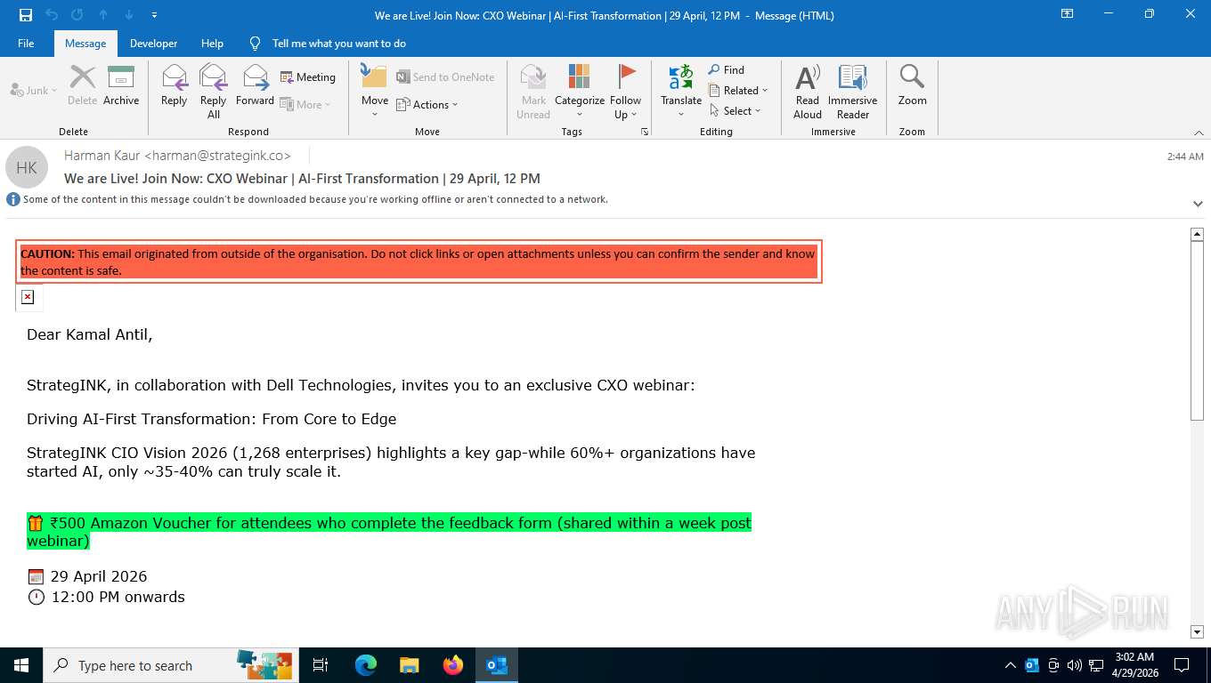The image size is (1211, 683).
Task: Open Immersive Reader
Action: [x=853, y=92]
